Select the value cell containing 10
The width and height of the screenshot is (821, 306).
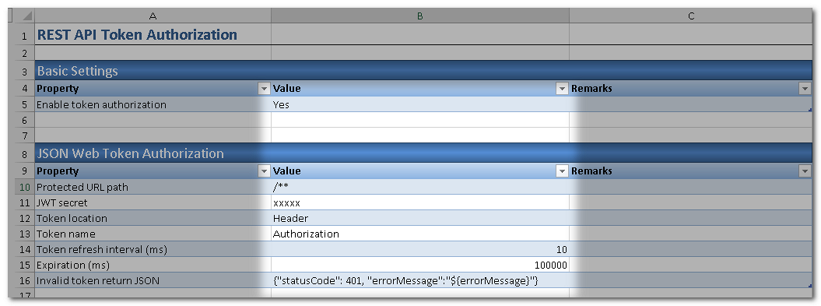pyautogui.click(x=420, y=249)
